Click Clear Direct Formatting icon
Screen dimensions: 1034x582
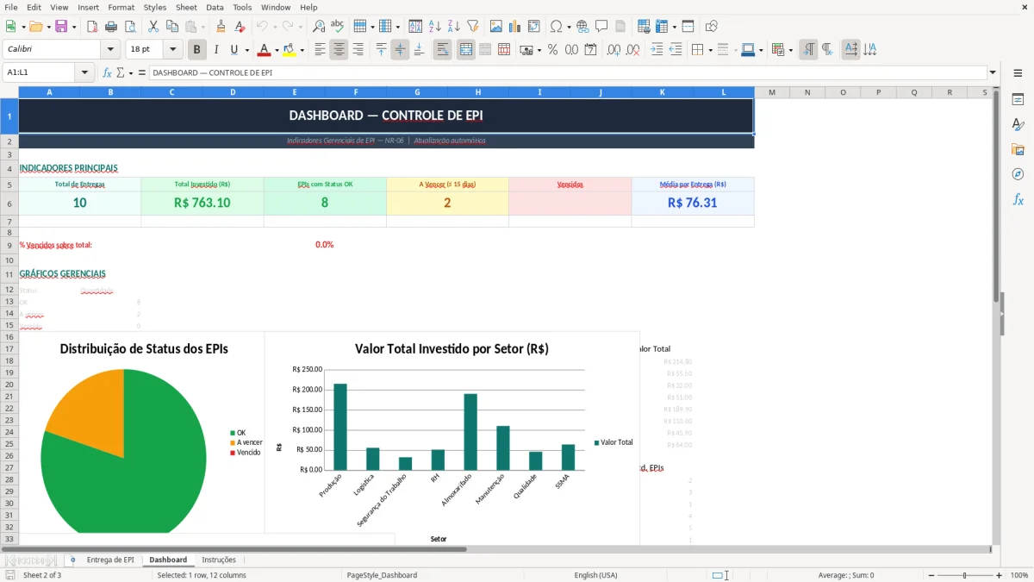click(240, 27)
